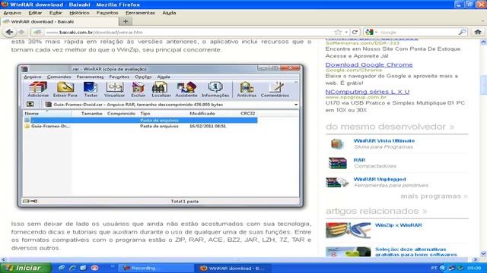Click the vertical scrollbar up arrow
This screenshot has height=273, width=487.
[x=483, y=42]
